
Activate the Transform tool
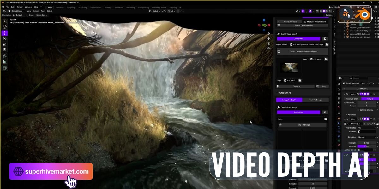(5, 50)
